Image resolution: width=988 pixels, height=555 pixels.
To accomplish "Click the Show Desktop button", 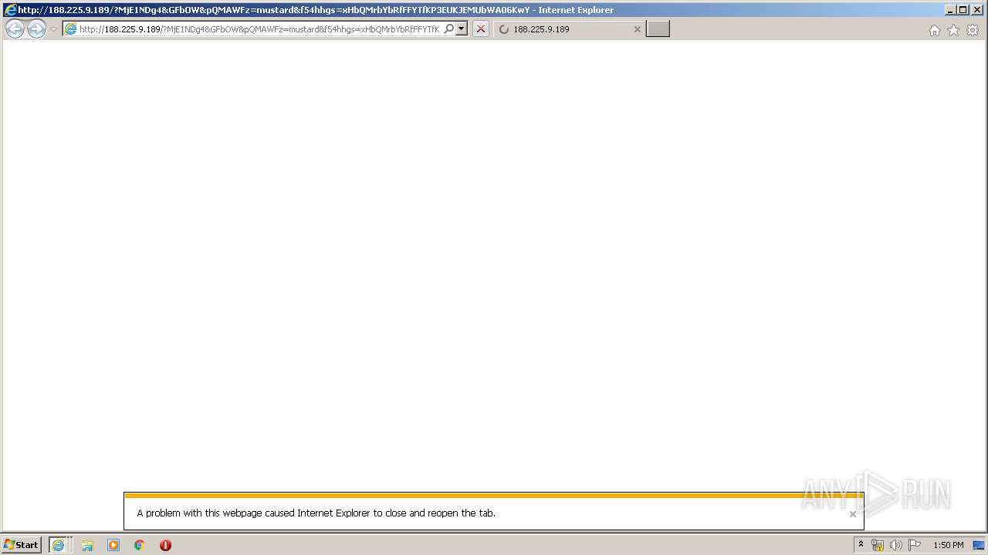I will pyautogui.click(x=980, y=545).
